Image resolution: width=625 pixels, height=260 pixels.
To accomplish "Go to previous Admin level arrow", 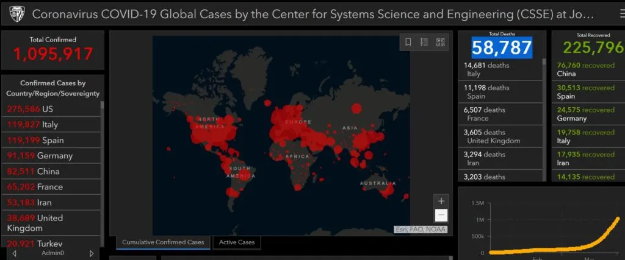I will (15, 253).
